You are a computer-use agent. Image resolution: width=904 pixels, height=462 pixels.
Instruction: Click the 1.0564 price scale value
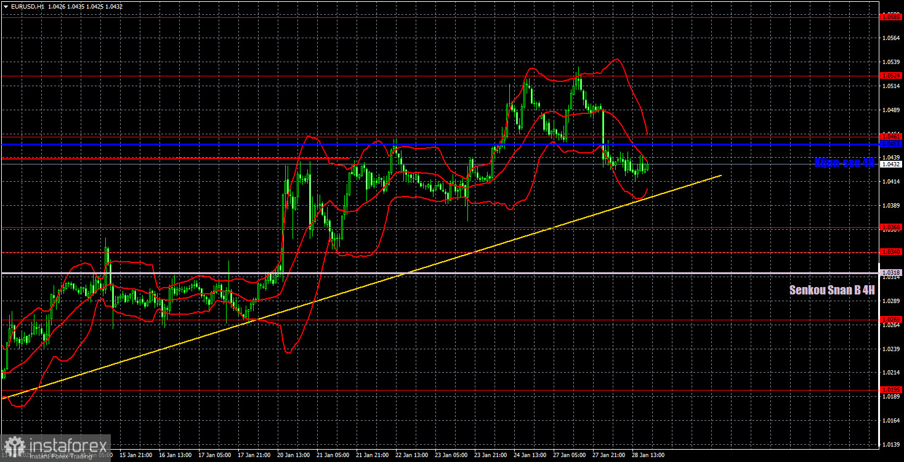point(891,38)
